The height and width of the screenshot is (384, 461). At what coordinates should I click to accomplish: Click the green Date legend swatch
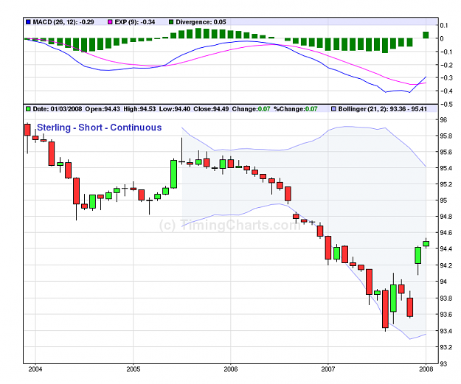click(x=28, y=109)
